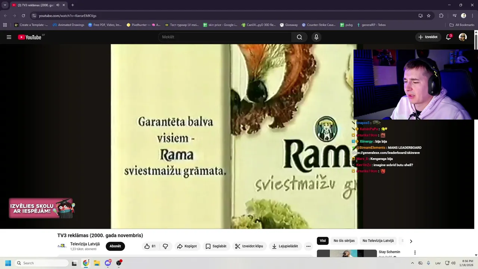Image resolution: width=478 pixels, height=269 pixels.
Task: Open Chrome extensions puzzle icon
Action: [x=441, y=16]
